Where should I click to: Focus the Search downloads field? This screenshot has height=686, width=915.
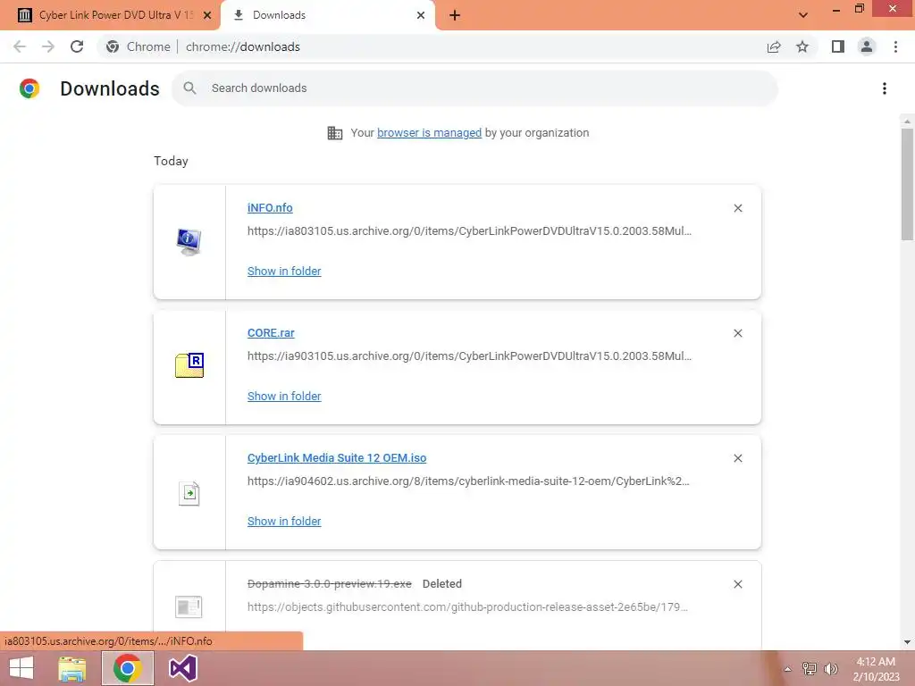(474, 88)
